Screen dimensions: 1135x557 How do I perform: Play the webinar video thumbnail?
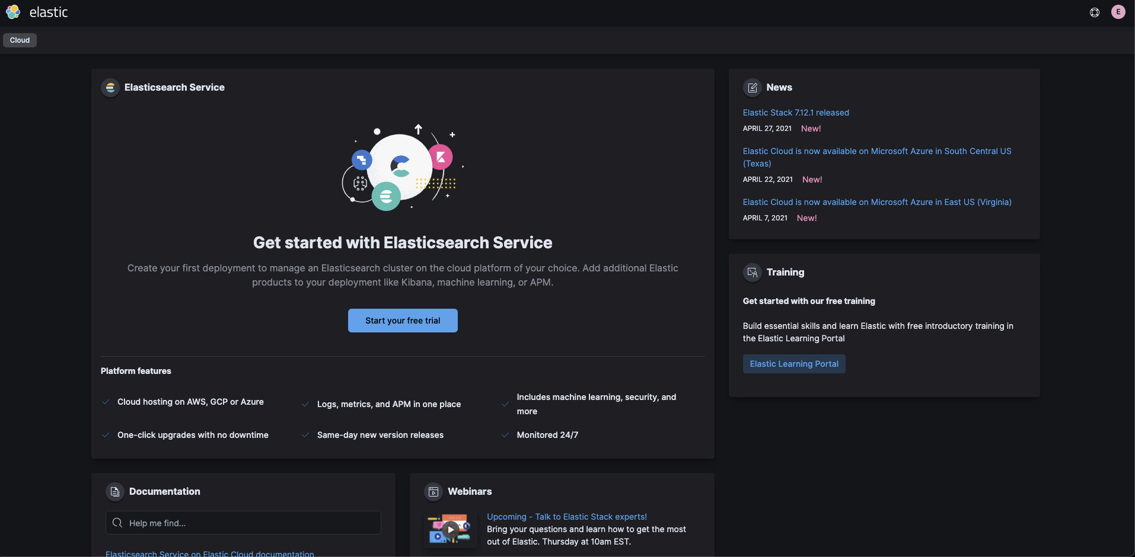point(450,529)
